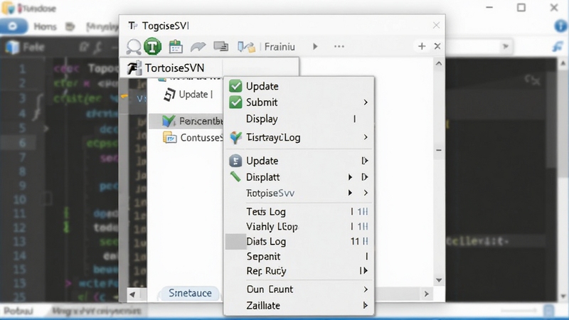
Task: Open the dropdown arrow in background toolbar
Action: tap(505, 46)
